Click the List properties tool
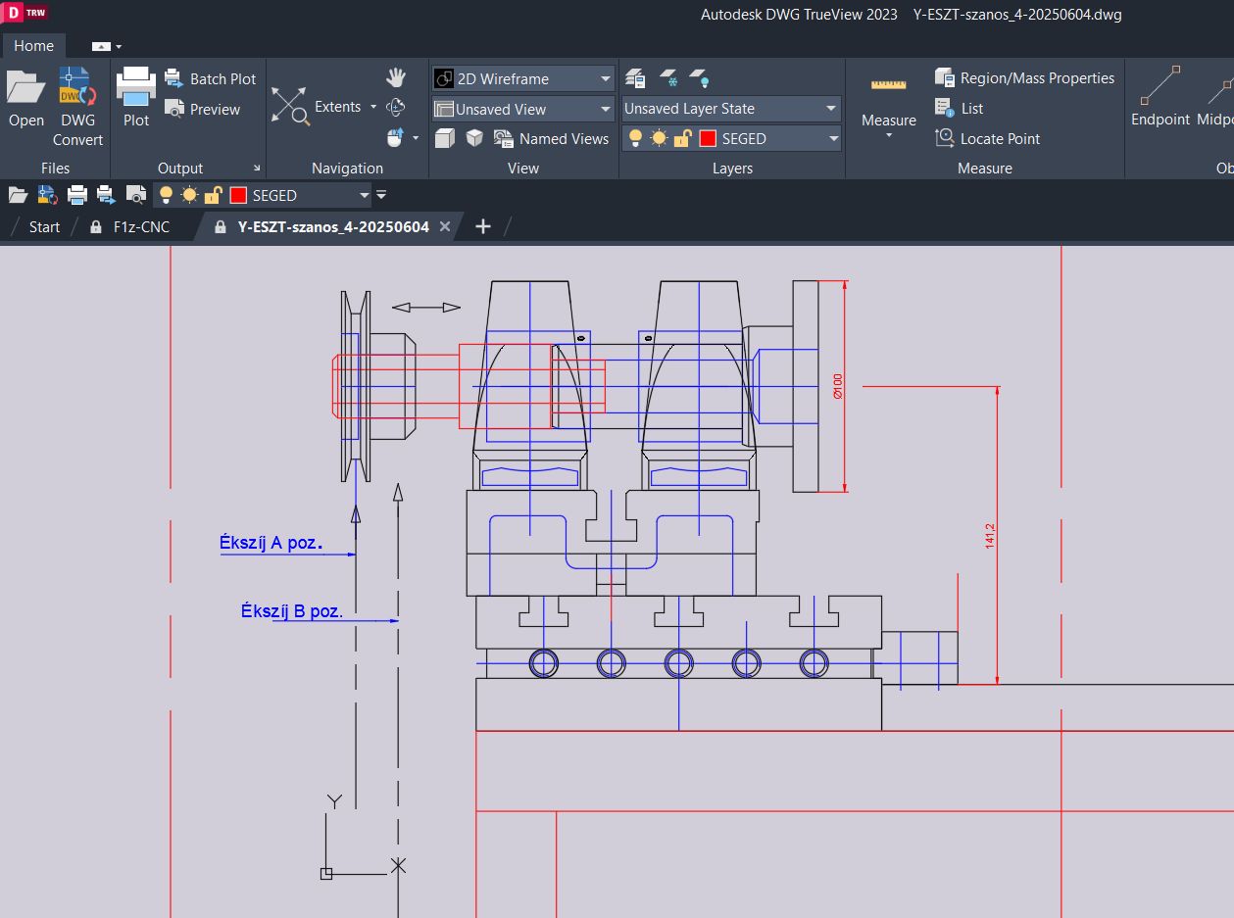1234x918 pixels. [959, 108]
